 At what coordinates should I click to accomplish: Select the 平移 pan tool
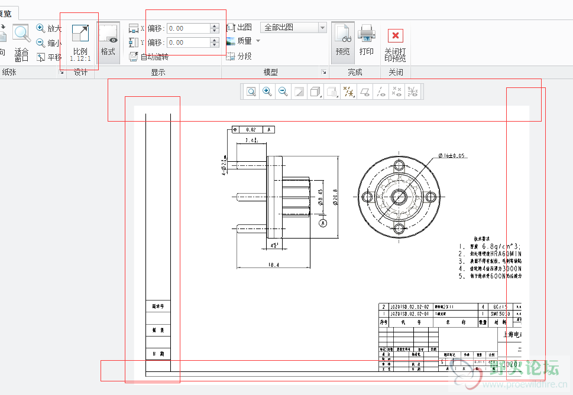[x=48, y=57]
